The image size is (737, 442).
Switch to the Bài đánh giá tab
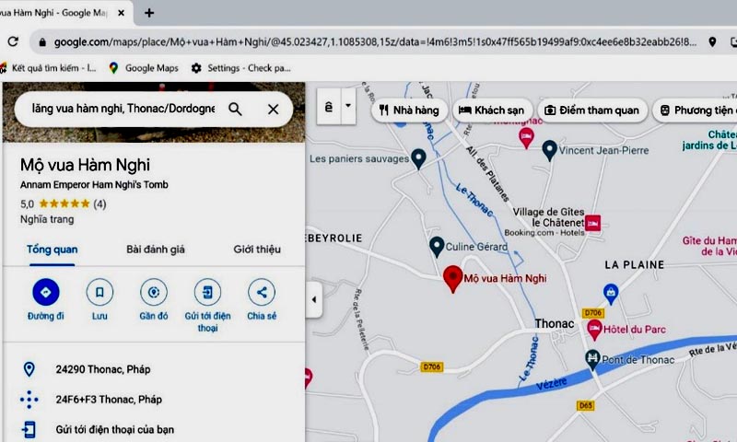156,250
